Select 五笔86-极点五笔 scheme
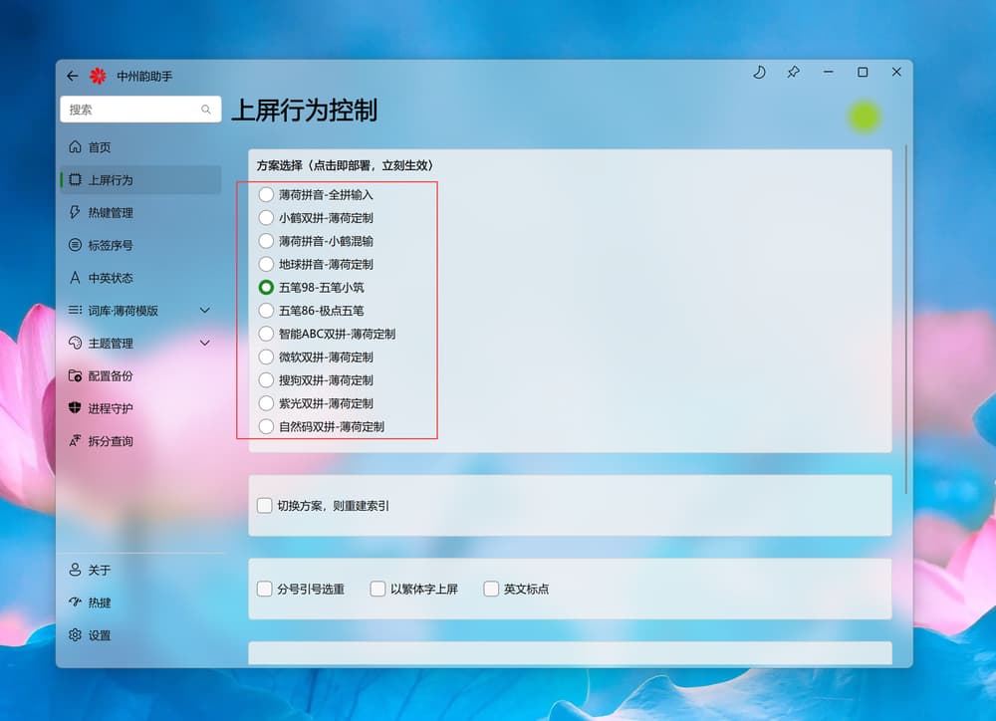The width and height of the screenshot is (996, 721). 266,311
